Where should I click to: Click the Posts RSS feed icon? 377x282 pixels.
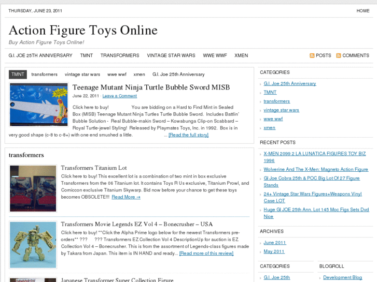[x=312, y=56]
